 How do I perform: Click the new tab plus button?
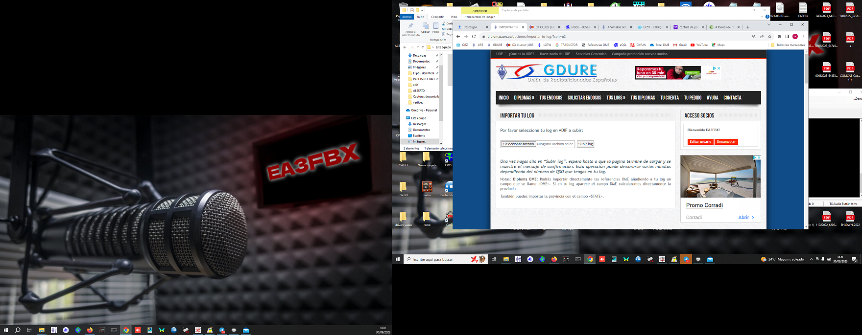747,27
